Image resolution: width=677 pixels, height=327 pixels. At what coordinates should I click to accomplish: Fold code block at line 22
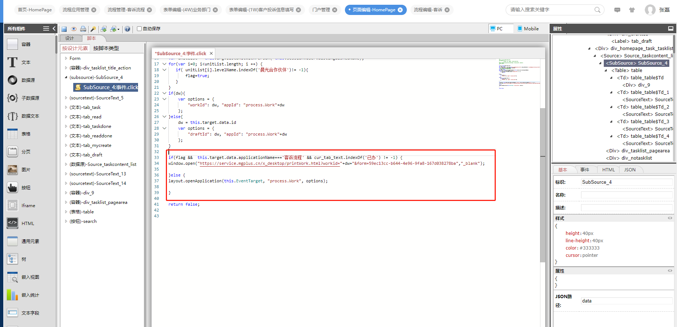(x=164, y=93)
